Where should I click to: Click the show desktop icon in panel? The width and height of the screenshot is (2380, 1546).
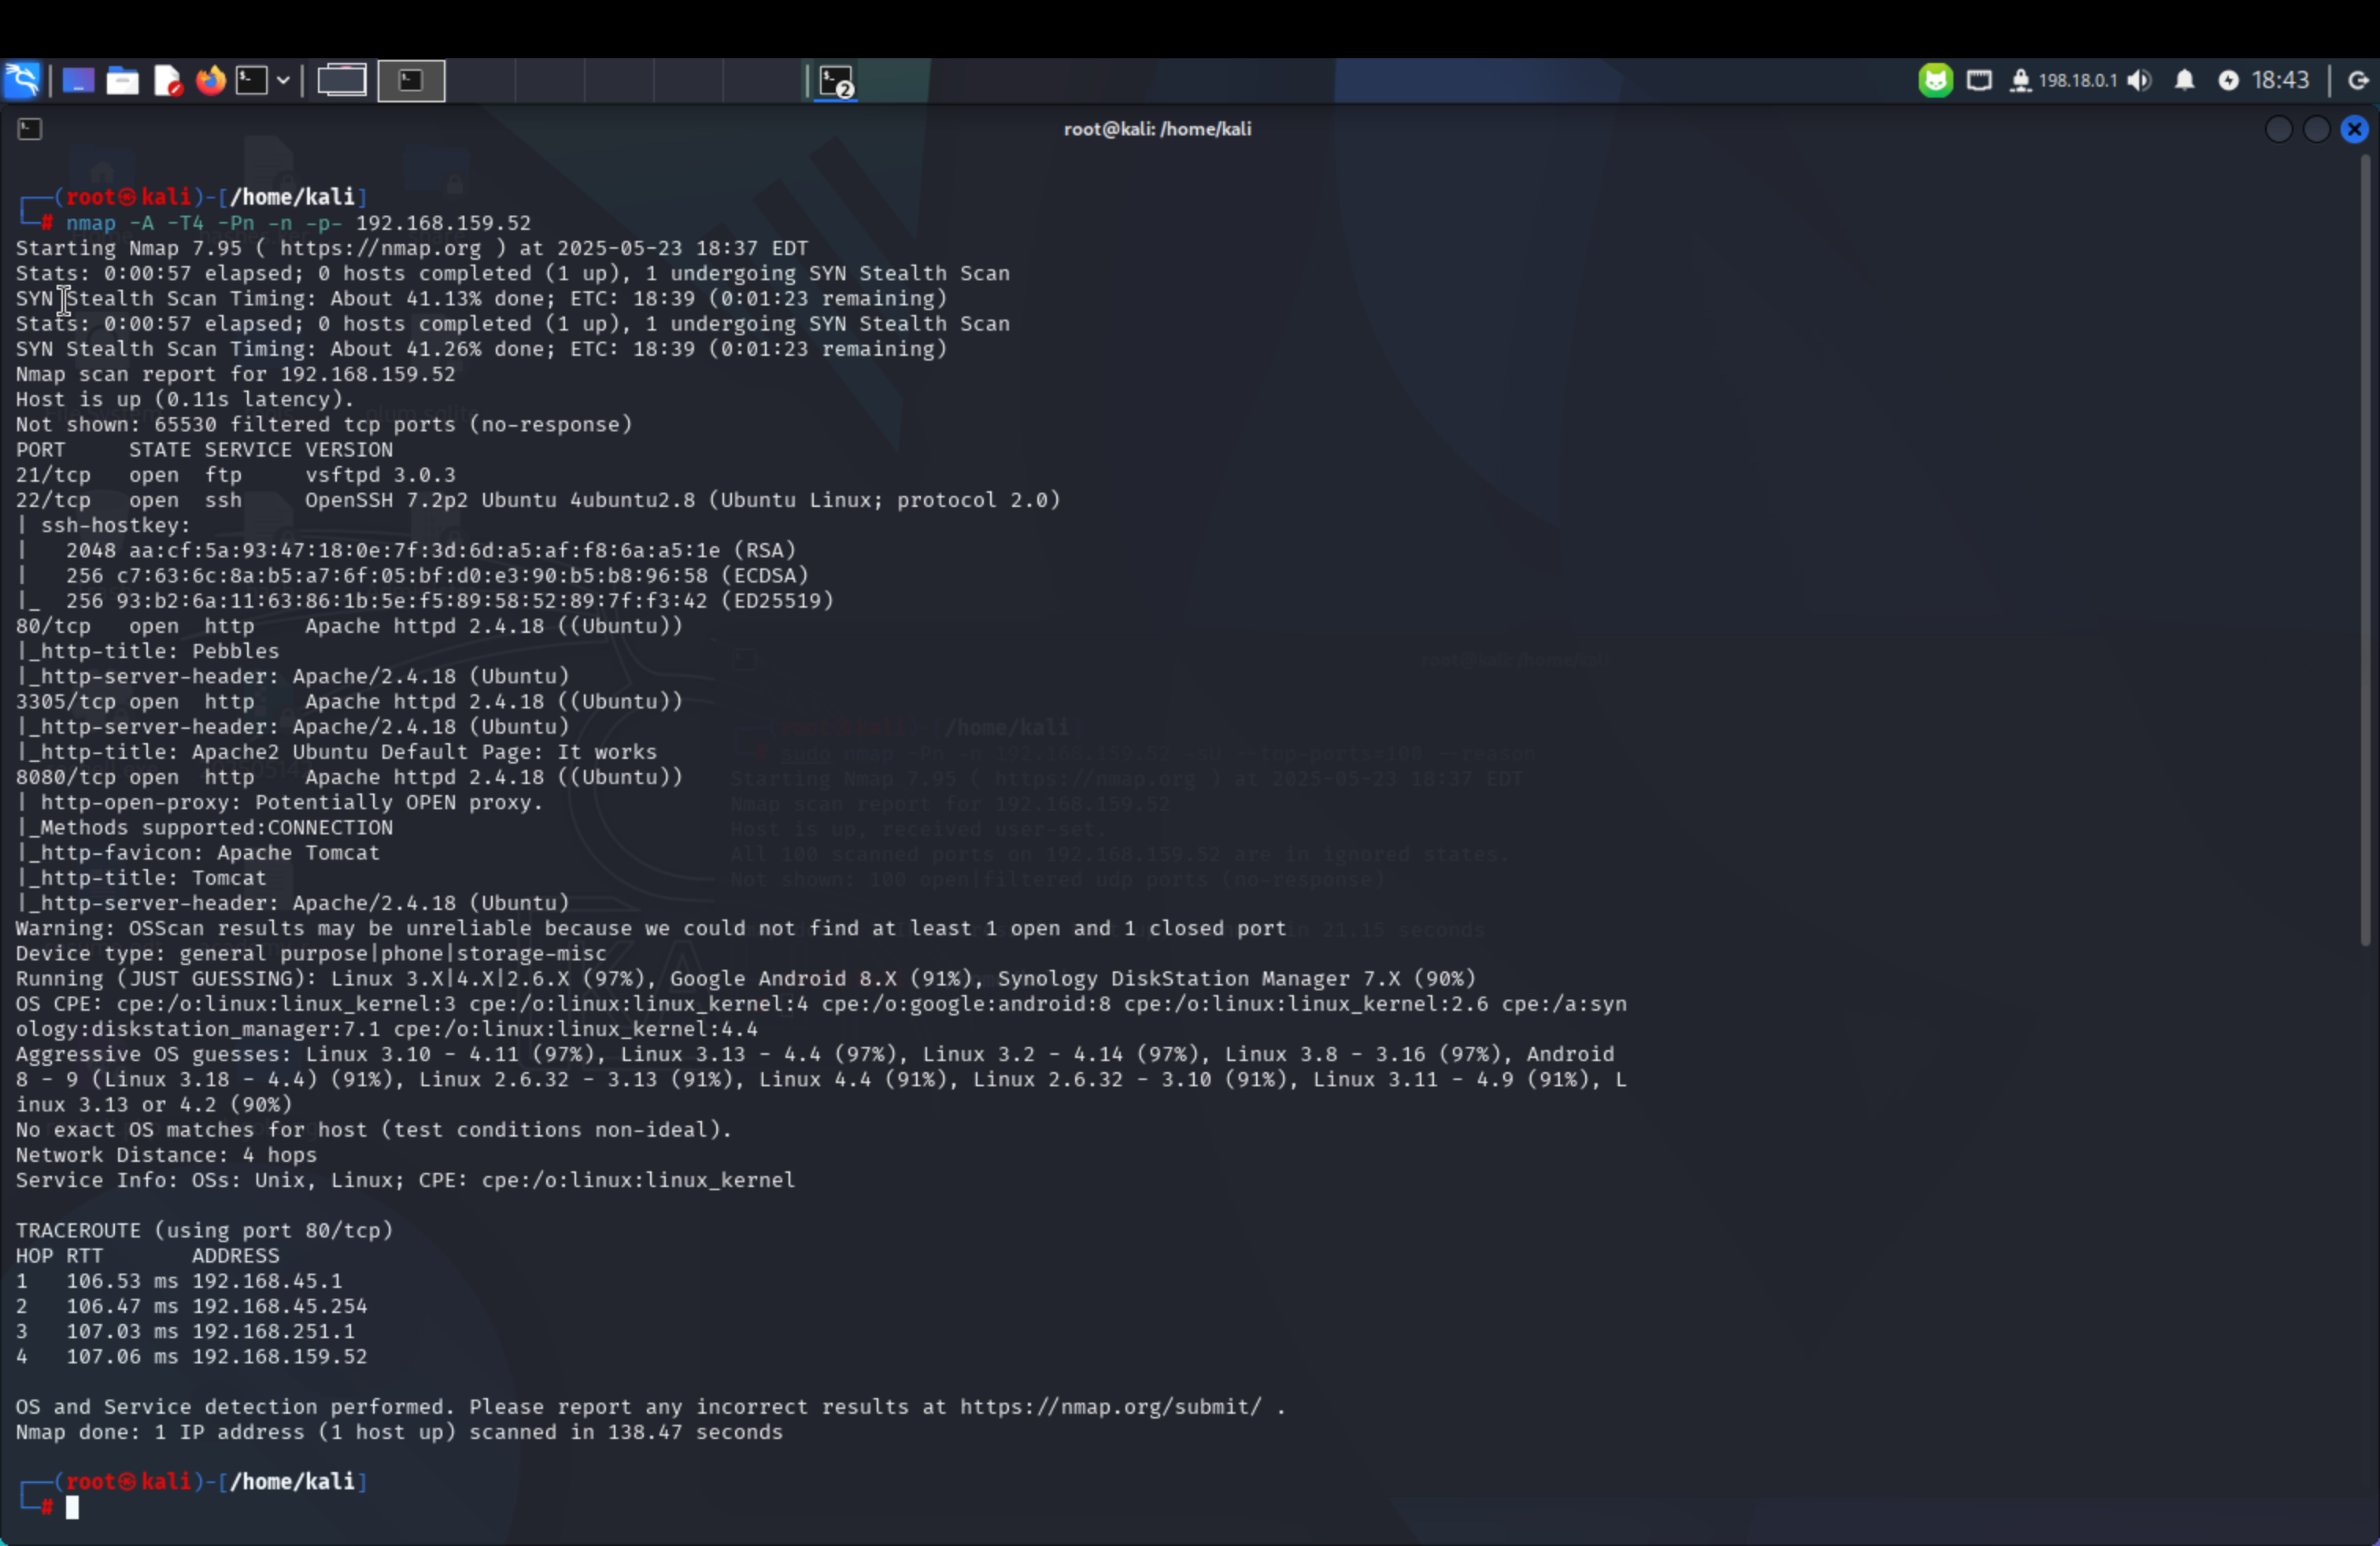coord(78,80)
